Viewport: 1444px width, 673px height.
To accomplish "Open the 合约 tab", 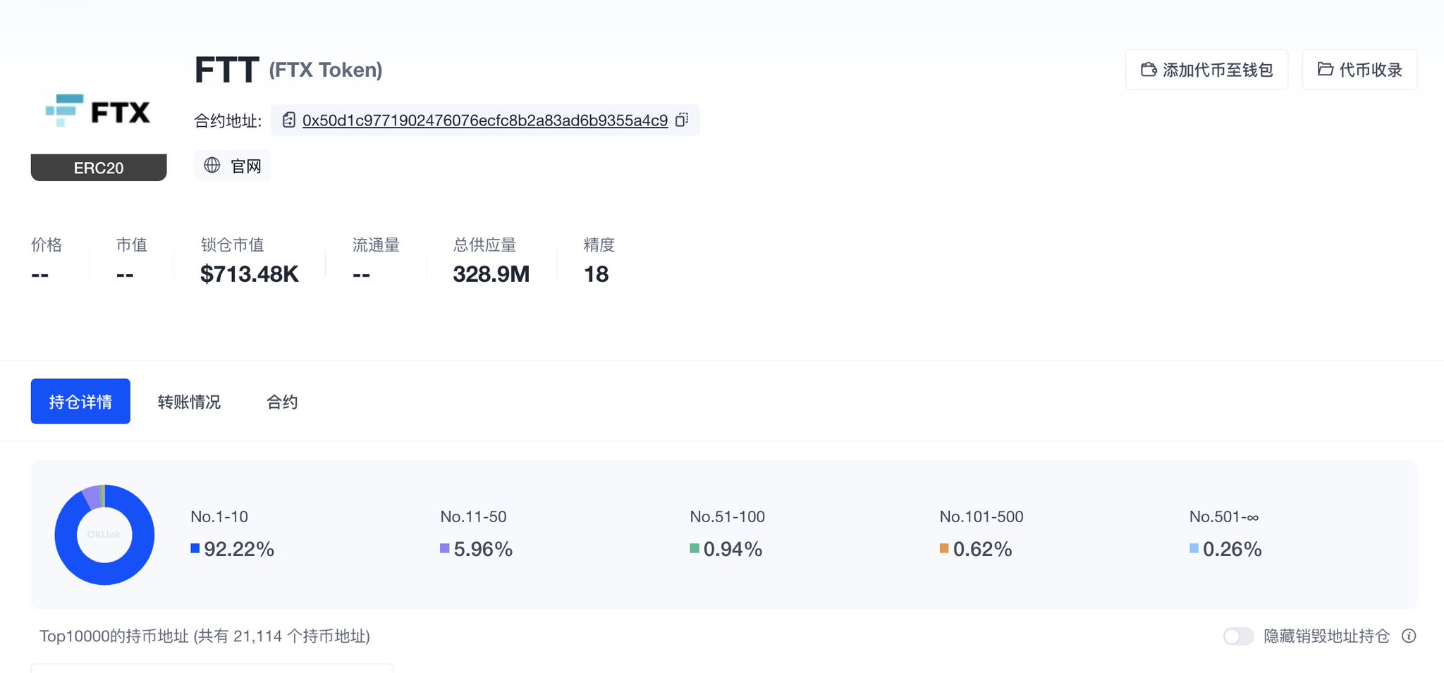I will coord(281,401).
